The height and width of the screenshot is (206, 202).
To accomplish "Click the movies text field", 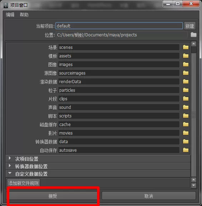I will tap(119, 133).
